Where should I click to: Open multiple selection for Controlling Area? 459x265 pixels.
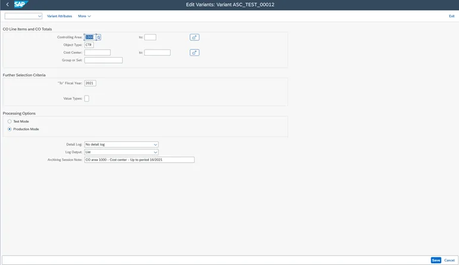pyautogui.click(x=194, y=37)
